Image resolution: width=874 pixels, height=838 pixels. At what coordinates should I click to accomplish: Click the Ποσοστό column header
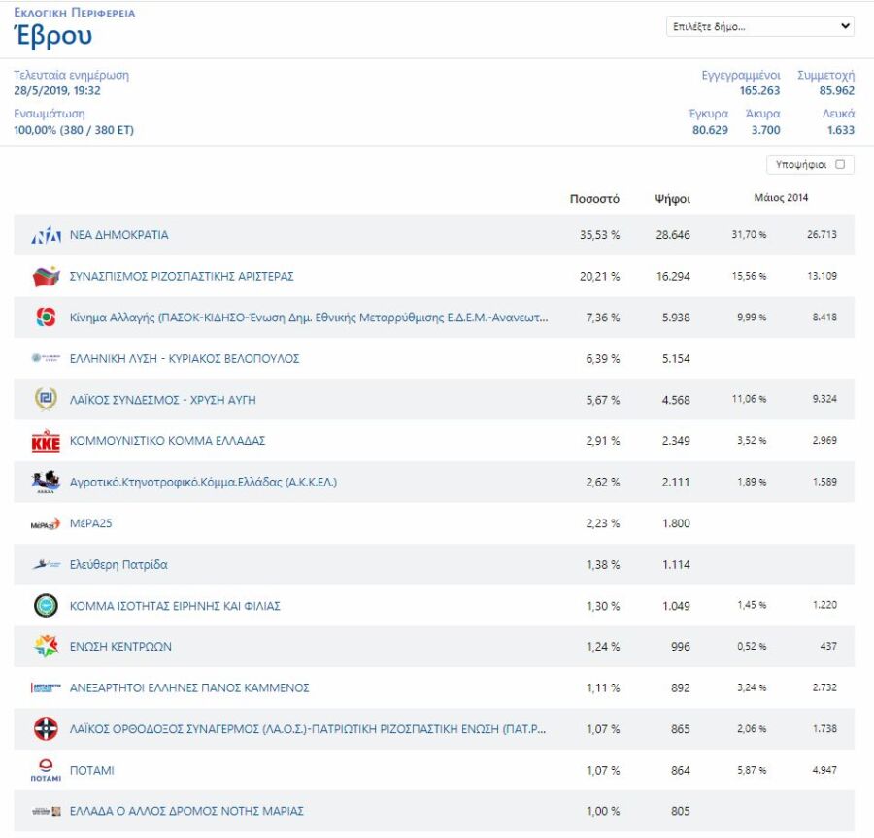(594, 199)
